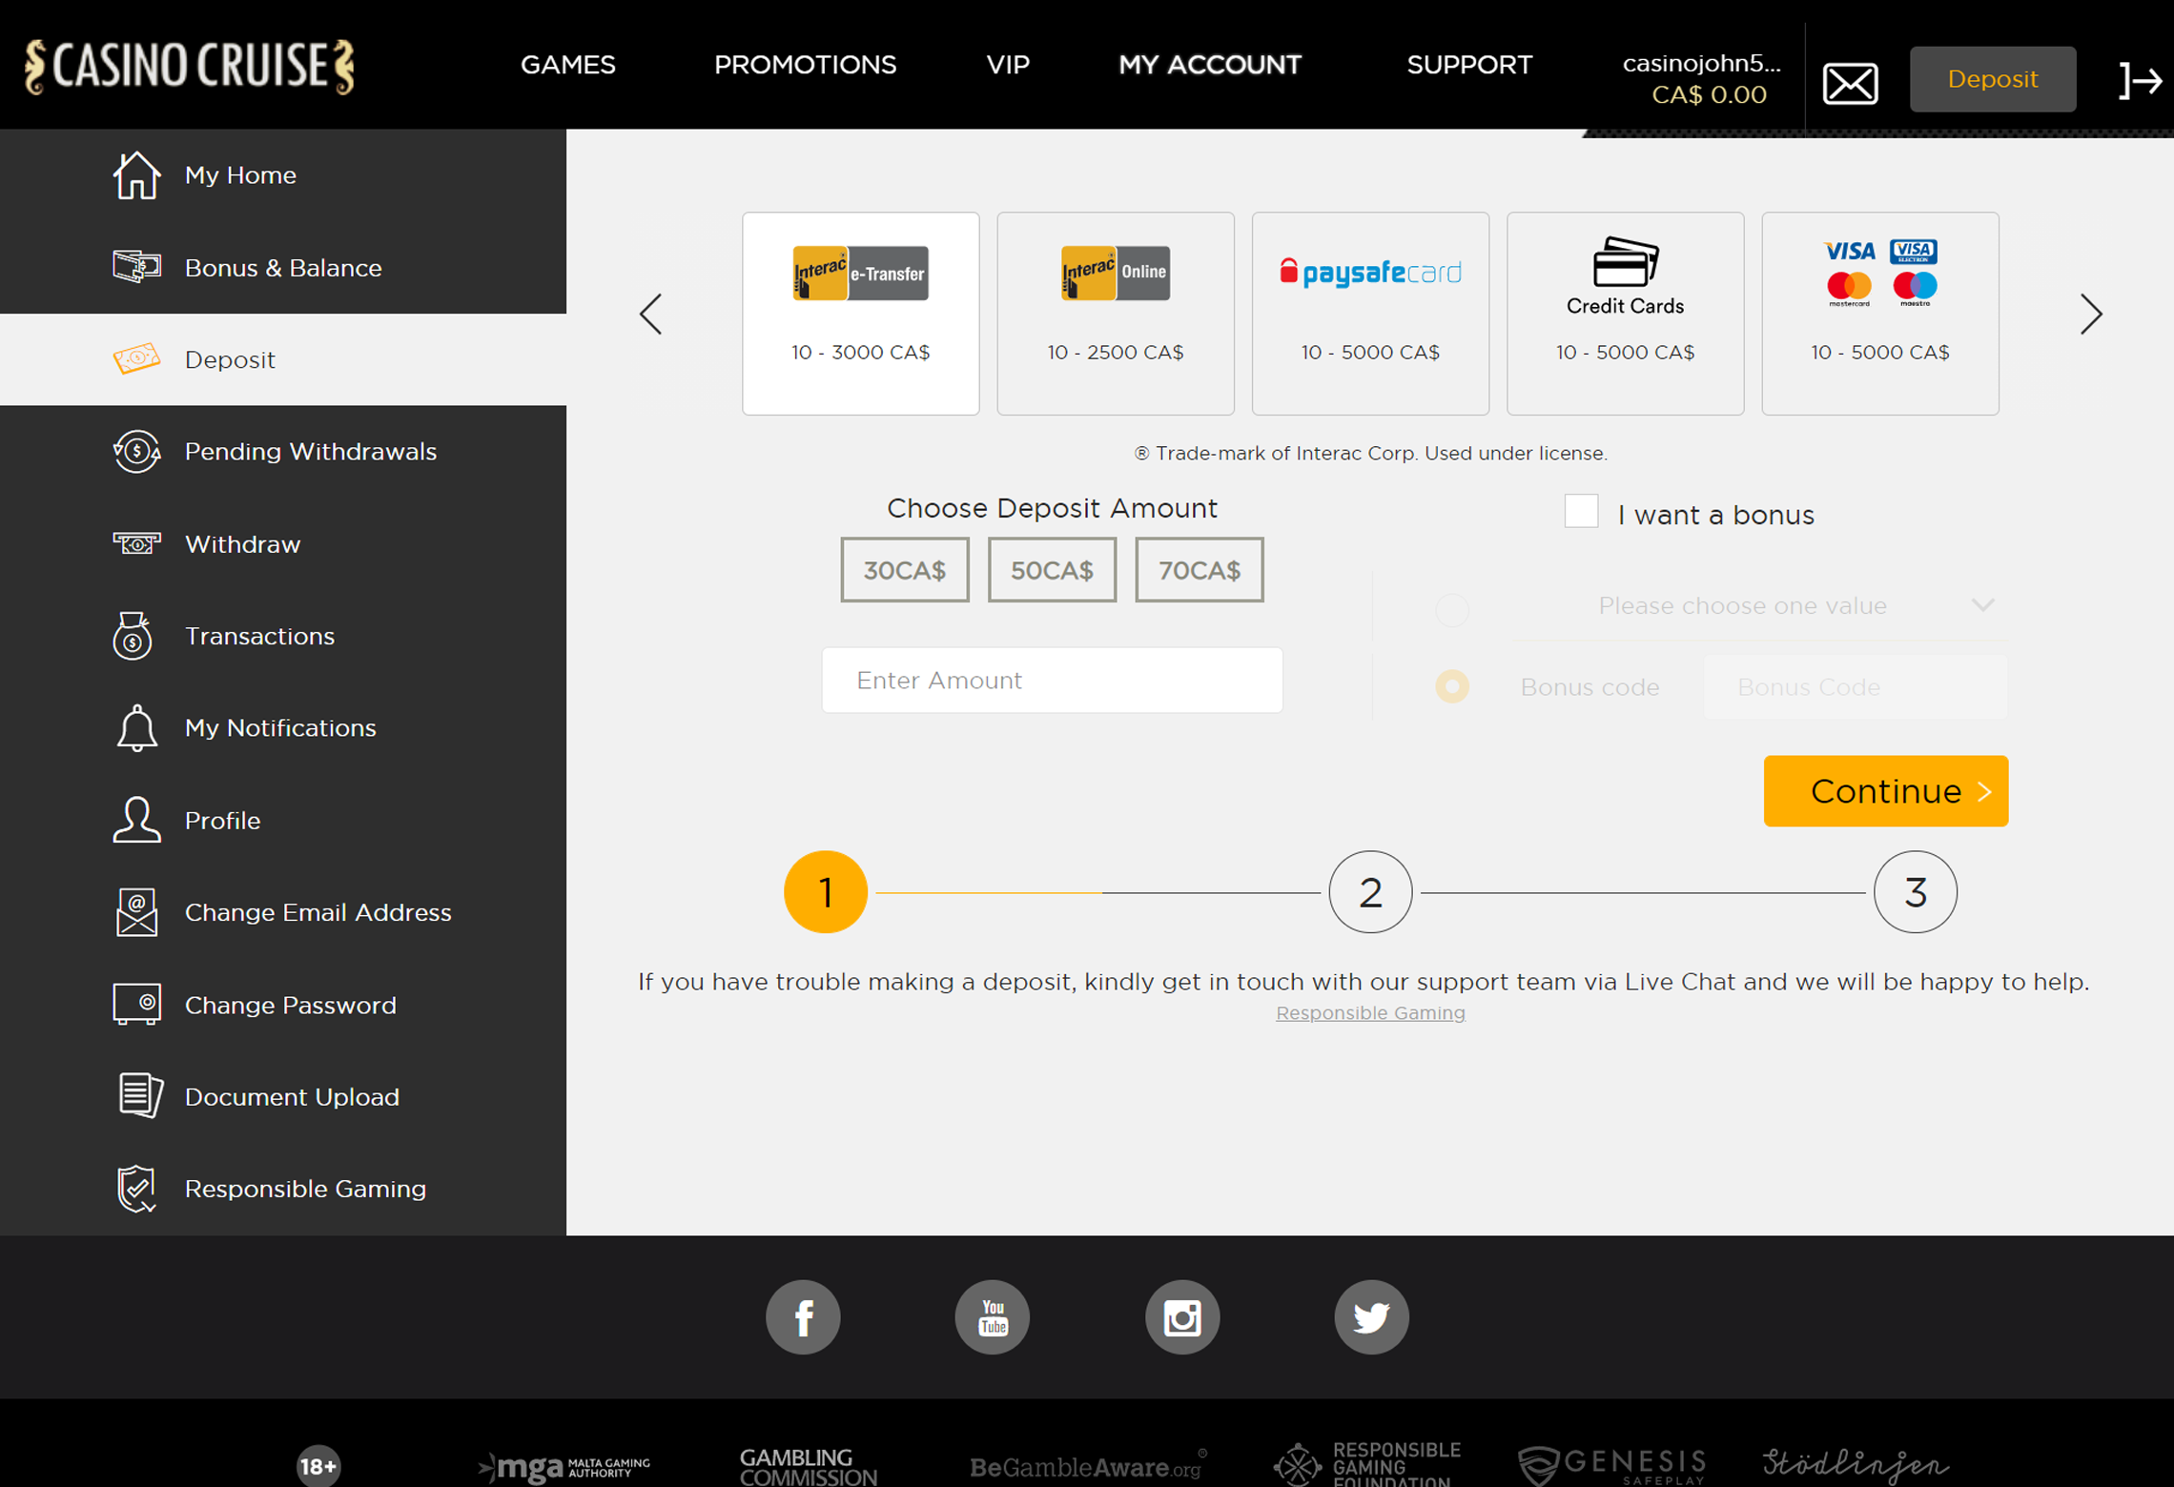Click the 18+ badge

click(x=318, y=1466)
